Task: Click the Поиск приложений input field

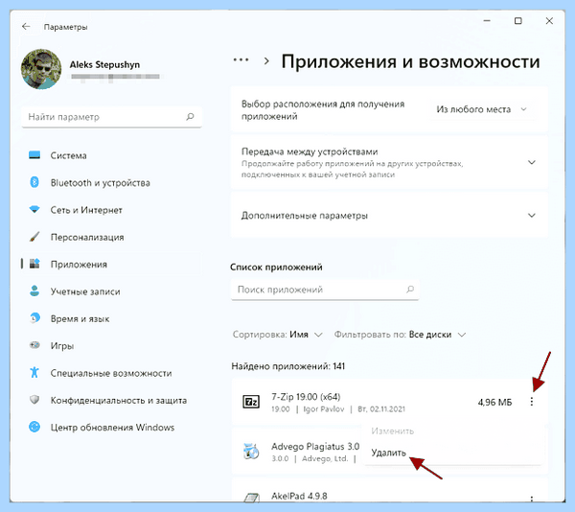Action: (325, 290)
